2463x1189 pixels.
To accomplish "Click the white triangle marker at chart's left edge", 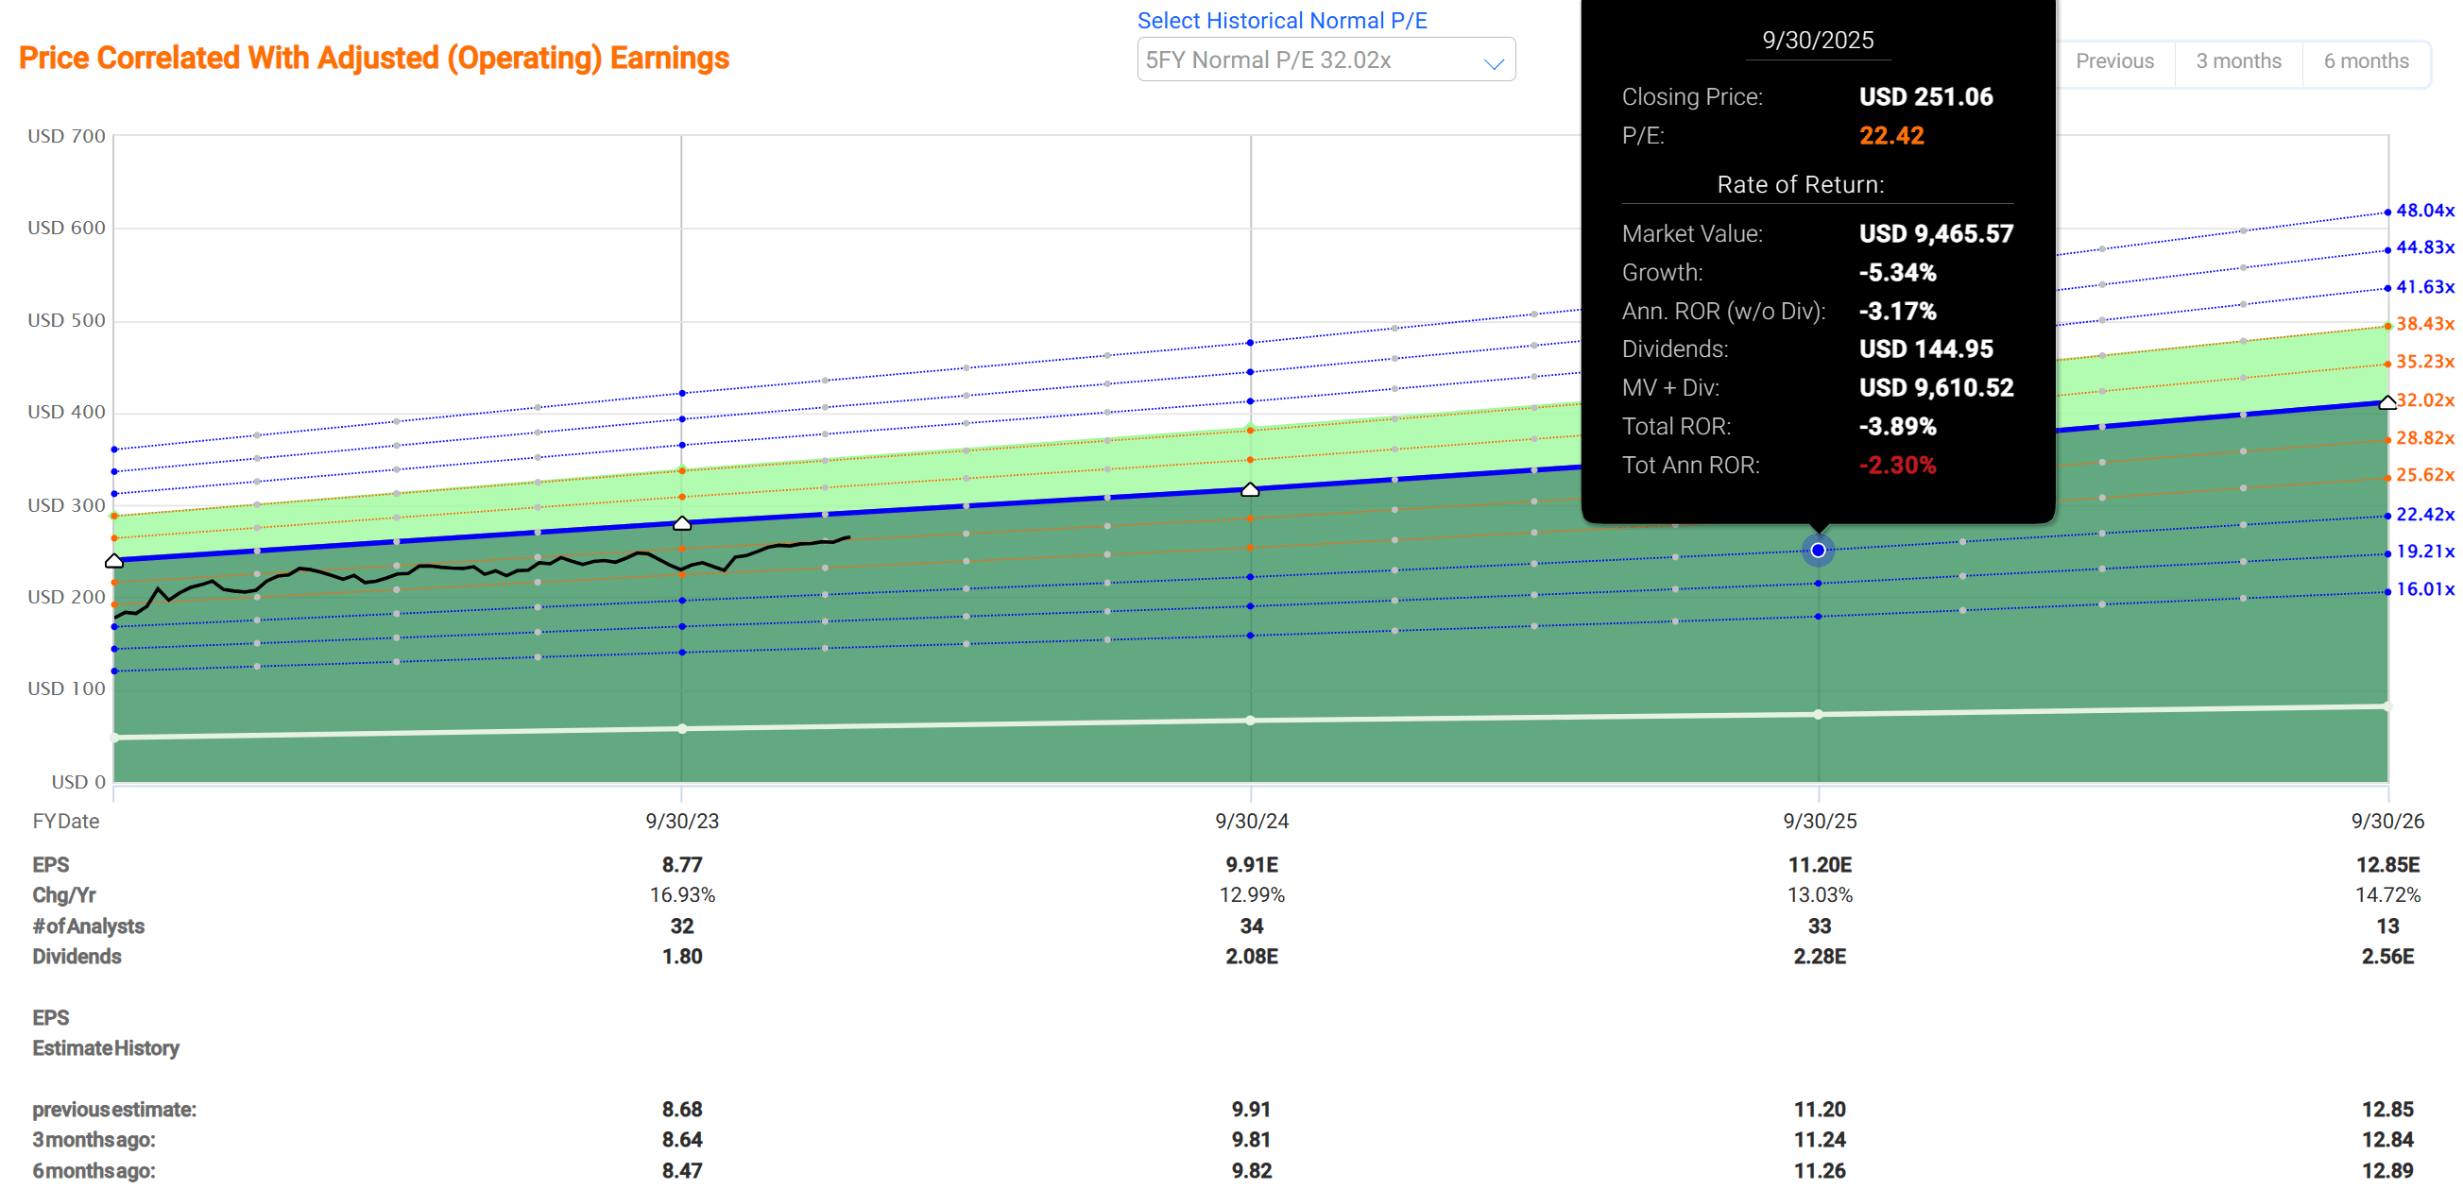I will pos(113,561).
